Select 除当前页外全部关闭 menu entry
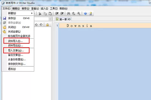151x100 pixels. 18,36
